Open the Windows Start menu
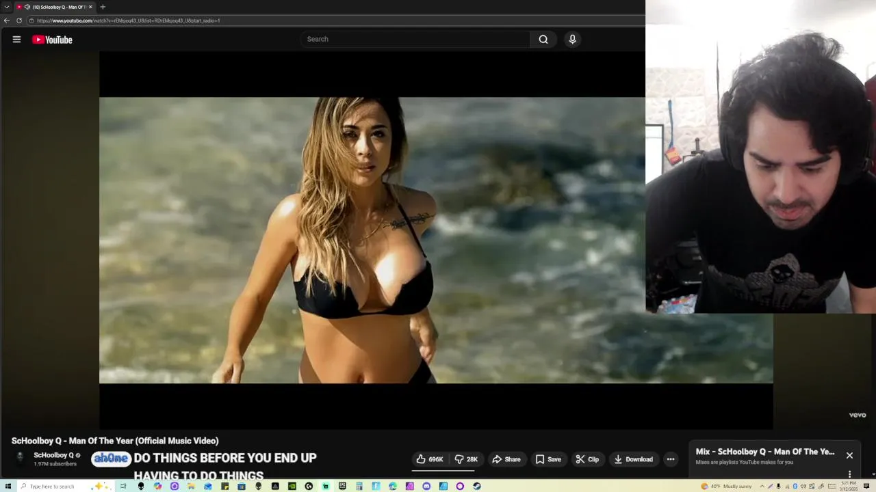 [8, 486]
